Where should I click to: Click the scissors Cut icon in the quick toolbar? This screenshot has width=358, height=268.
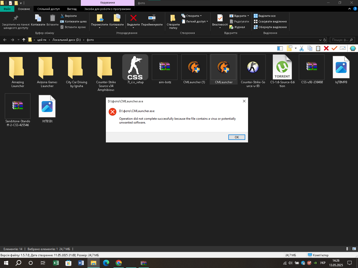pyautogui.click(x=301, y=48)
